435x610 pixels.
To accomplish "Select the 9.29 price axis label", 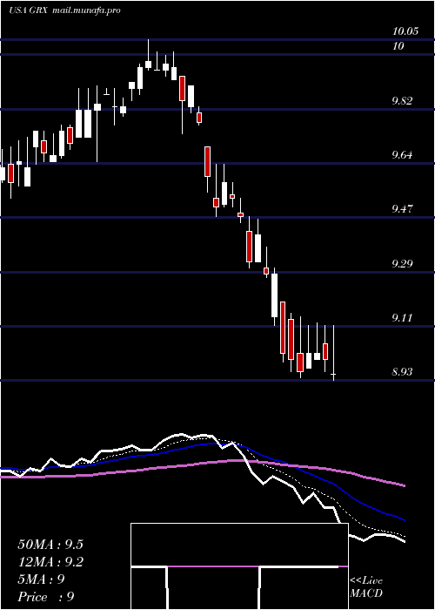I will [402, 264].
